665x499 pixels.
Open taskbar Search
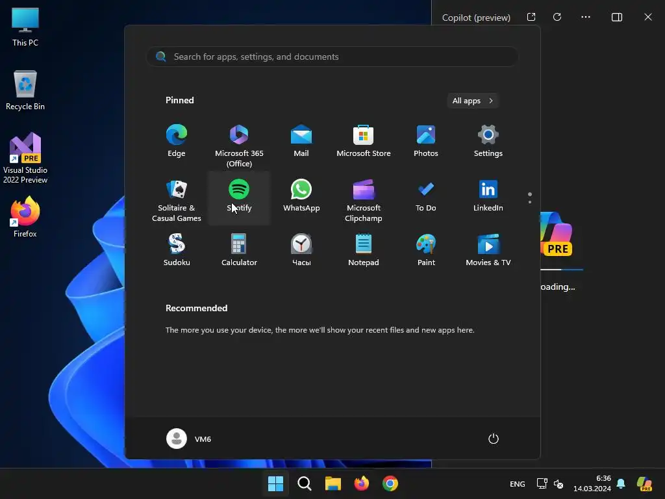[x=304, y=483]
